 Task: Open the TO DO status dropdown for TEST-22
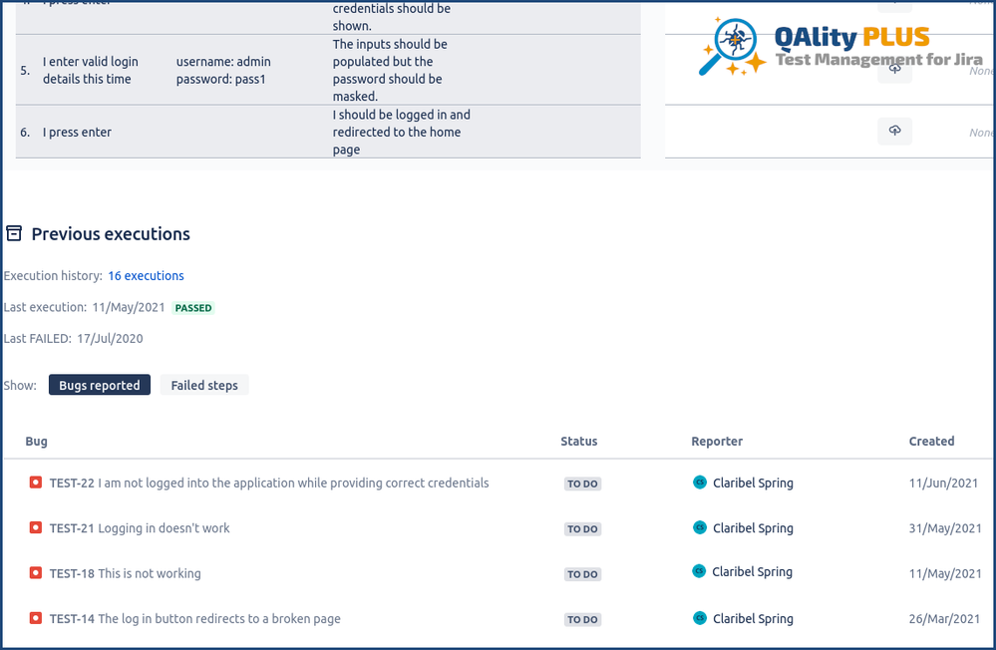click(581, 484)
